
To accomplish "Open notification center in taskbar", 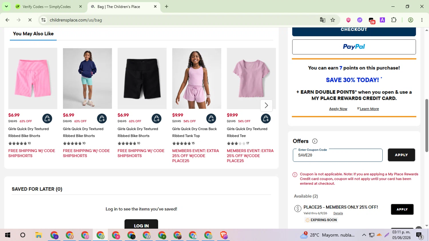I will coord(420,235).
